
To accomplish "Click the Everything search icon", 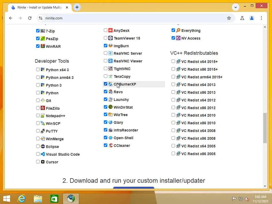I will [x=178, y=30].
